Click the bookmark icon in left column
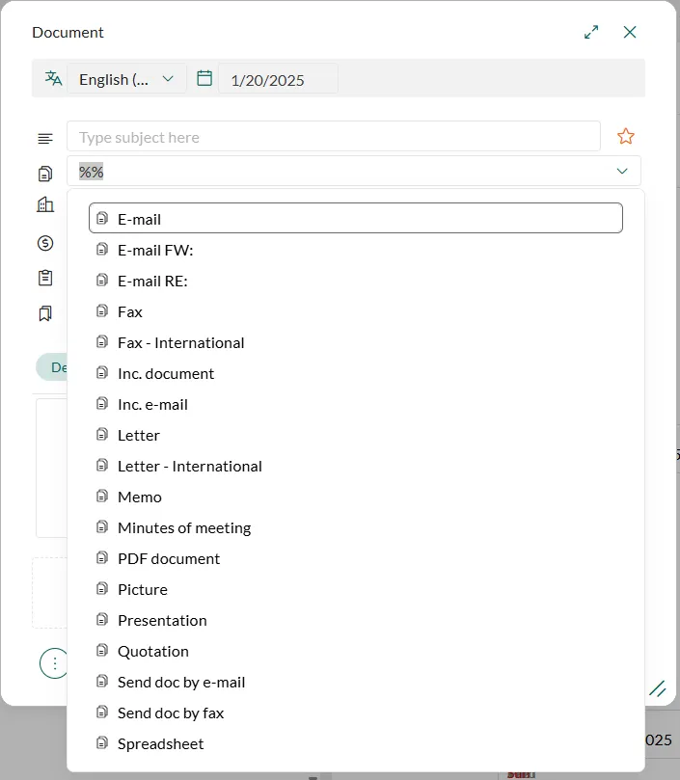The width and height of the screenshot is (680, 780). coord(45,313)
